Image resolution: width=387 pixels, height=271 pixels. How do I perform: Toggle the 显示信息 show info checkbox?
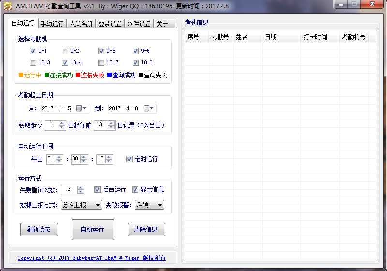point(135,190)
